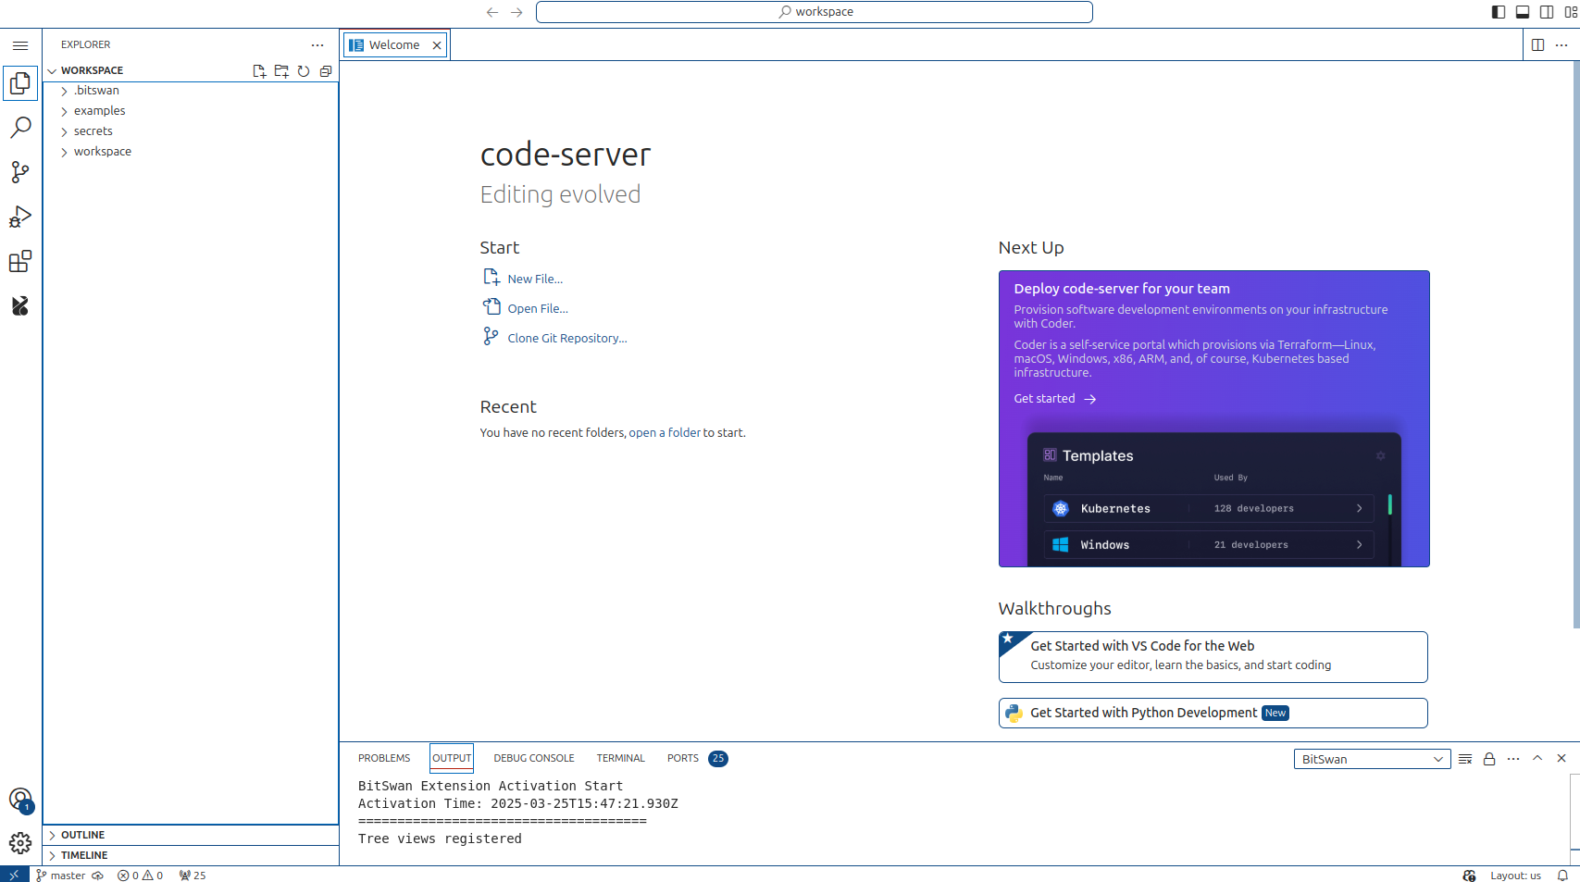
Task: Switch to the OUTPUT tab
Action: tap(452, 759)
